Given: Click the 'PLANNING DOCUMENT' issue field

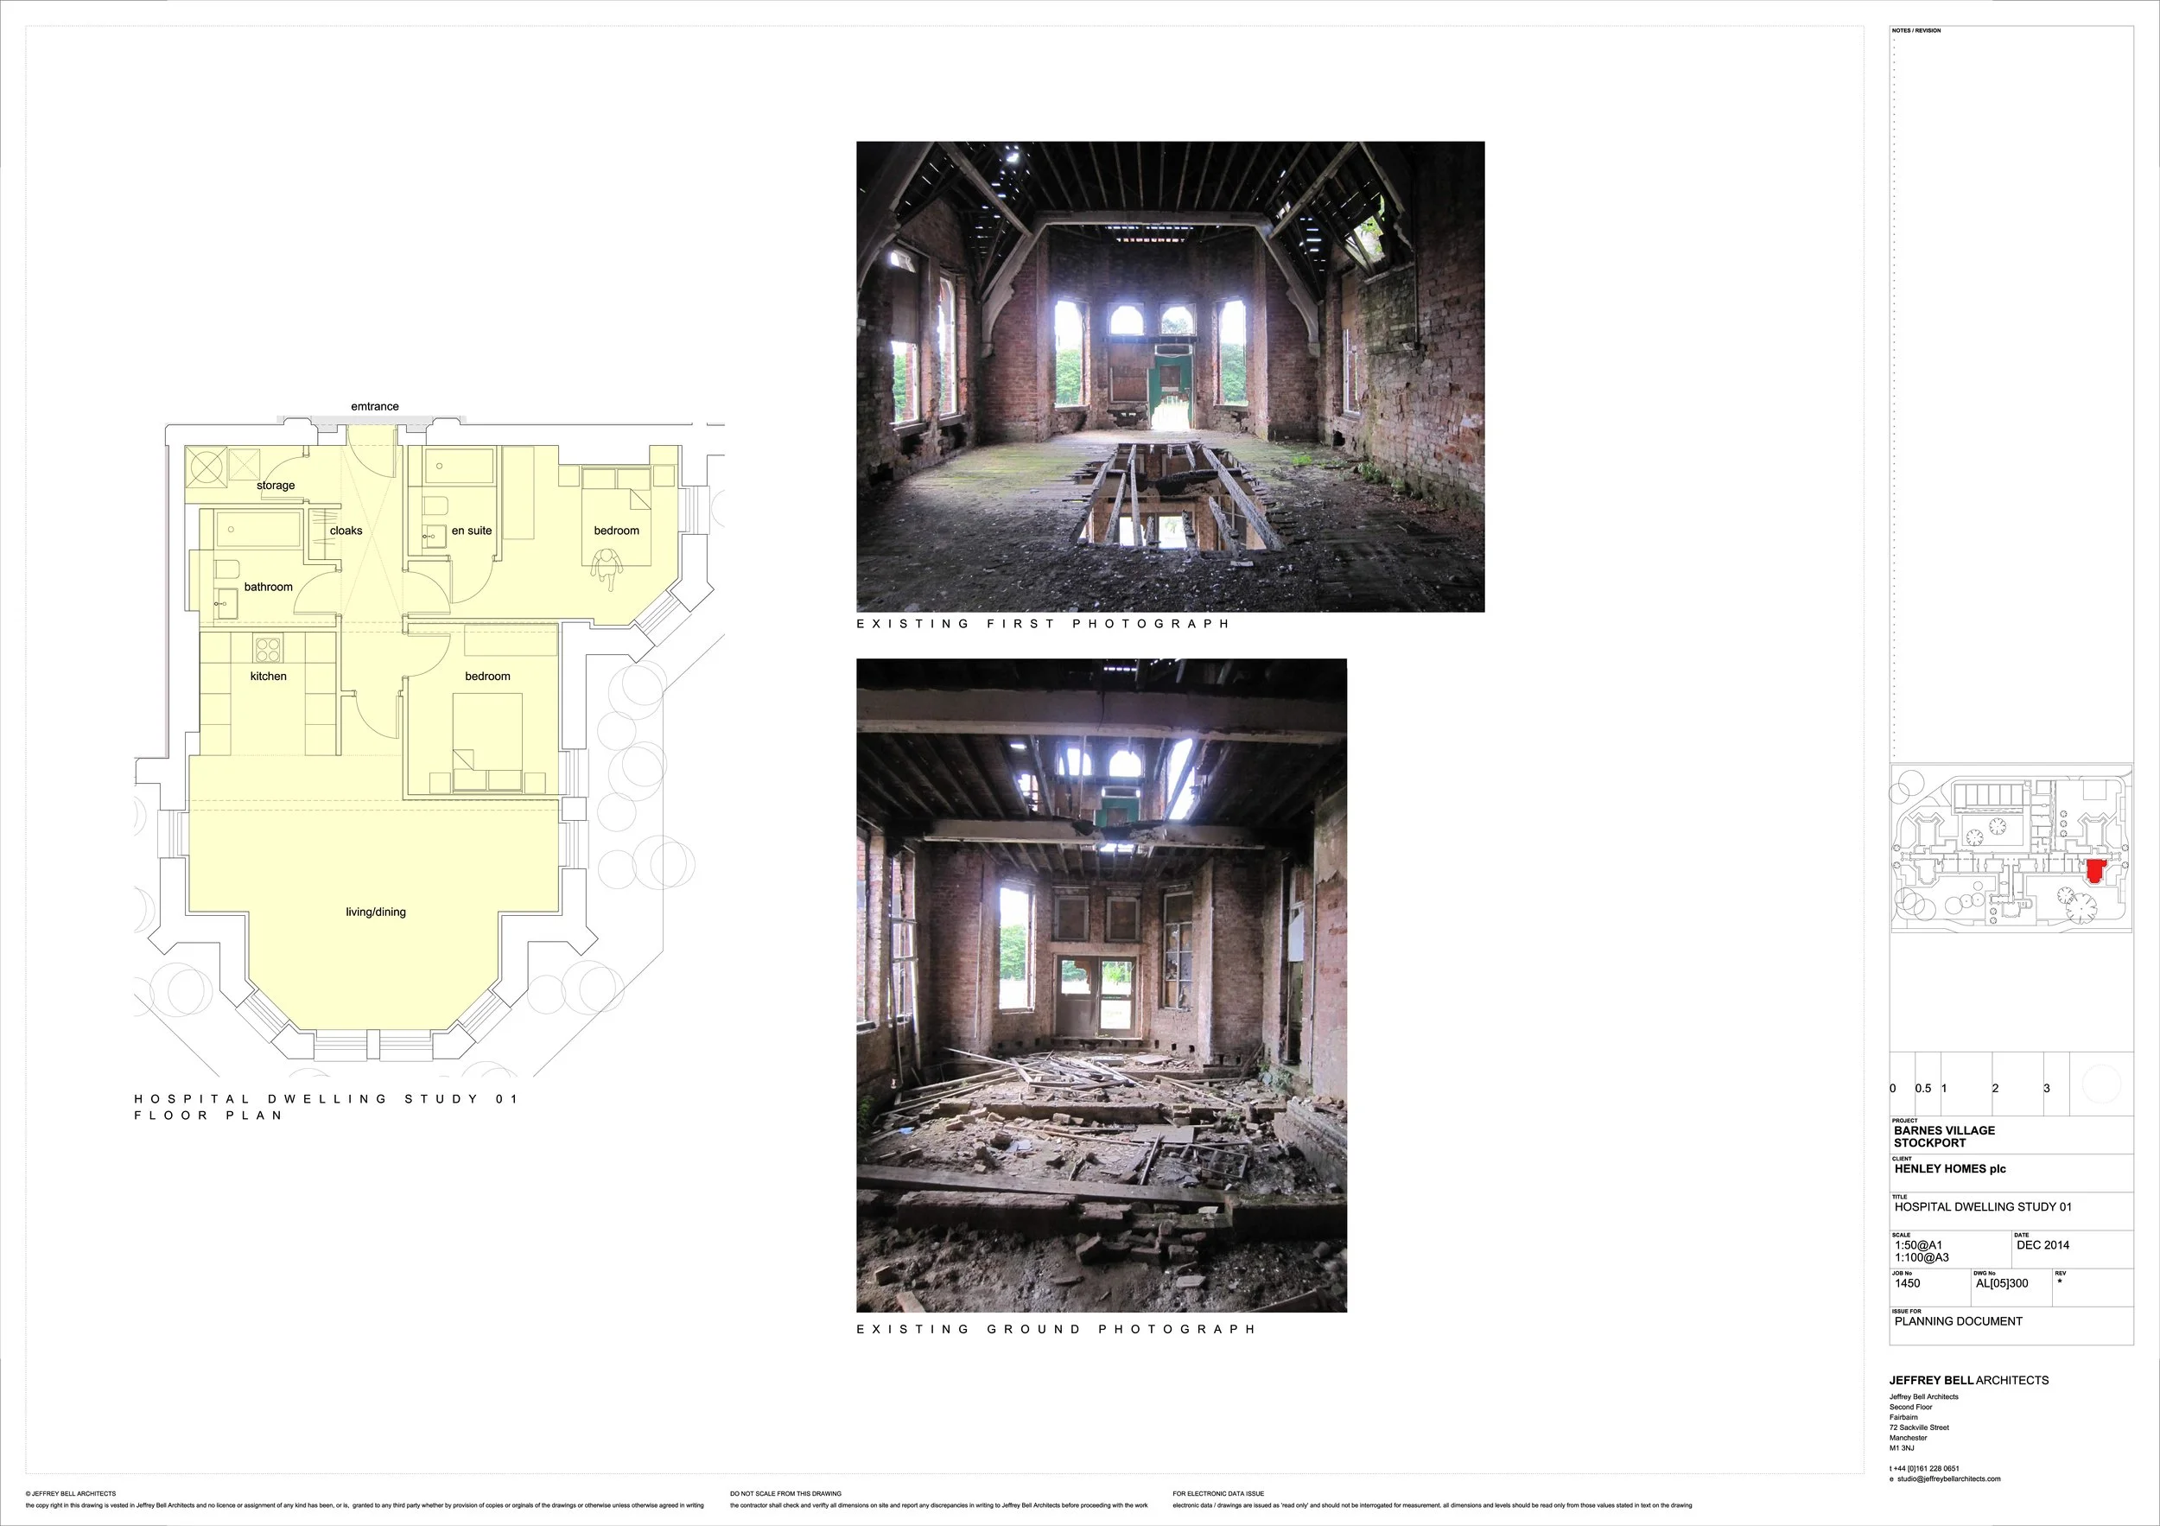Looking at the screenshot, I should [1958, 1321].
